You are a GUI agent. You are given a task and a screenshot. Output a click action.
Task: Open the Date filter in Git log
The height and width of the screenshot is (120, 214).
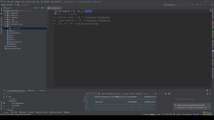click(x=132, y=94)
